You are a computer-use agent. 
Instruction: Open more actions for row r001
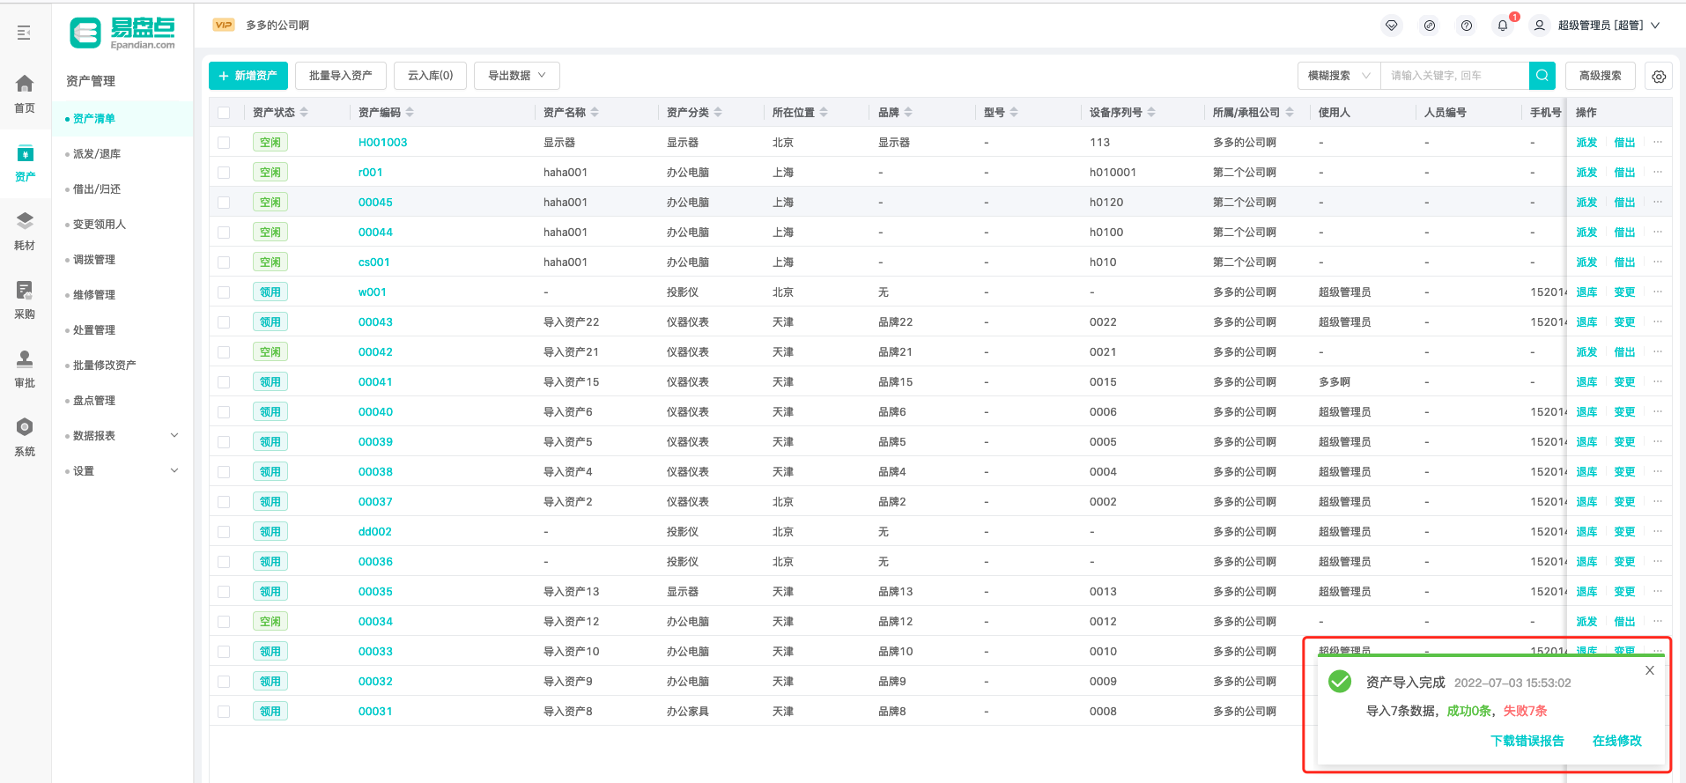pyautogui.click(x=1658, y=172)
